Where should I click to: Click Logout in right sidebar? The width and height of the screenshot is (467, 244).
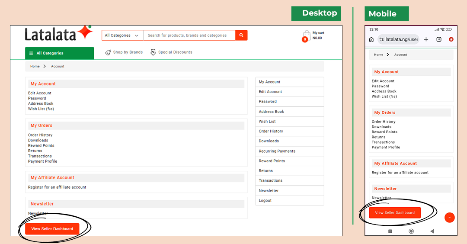click(x=289, y=200)
